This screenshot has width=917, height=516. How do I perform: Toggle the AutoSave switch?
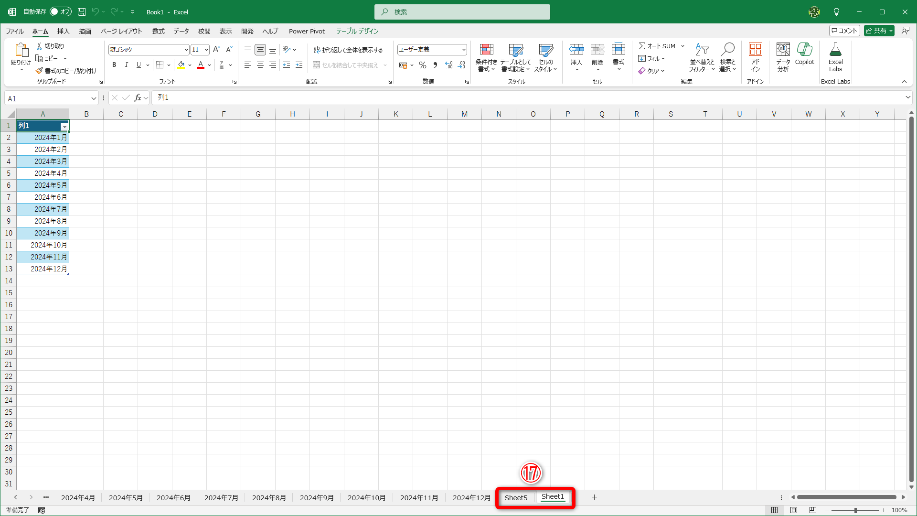61,11
